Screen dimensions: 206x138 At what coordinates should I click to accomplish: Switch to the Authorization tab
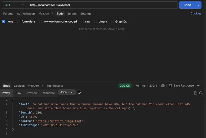(x=26, y=14)
